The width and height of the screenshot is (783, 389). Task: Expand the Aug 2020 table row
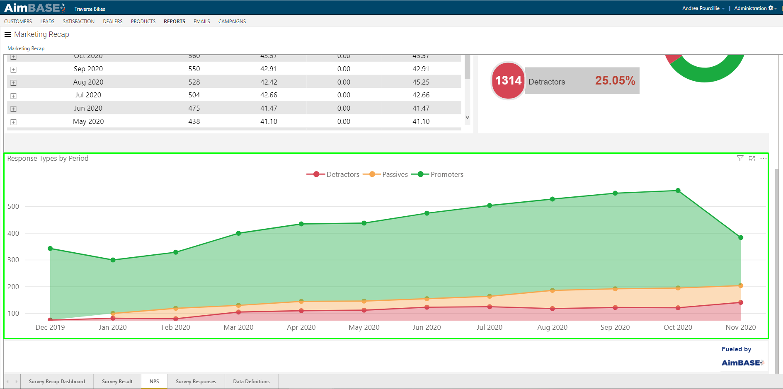point(13,82)
